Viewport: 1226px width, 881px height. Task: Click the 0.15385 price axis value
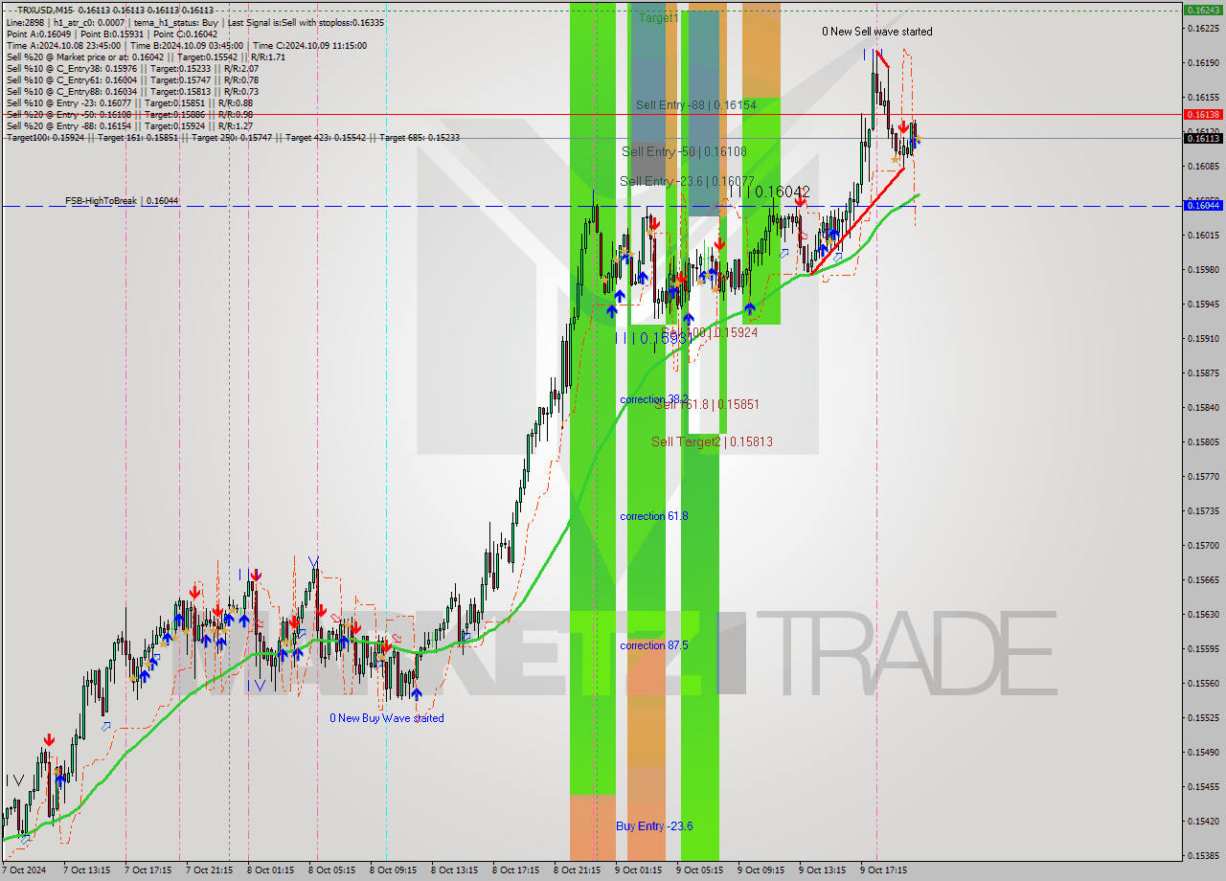tap(1202, 855)
